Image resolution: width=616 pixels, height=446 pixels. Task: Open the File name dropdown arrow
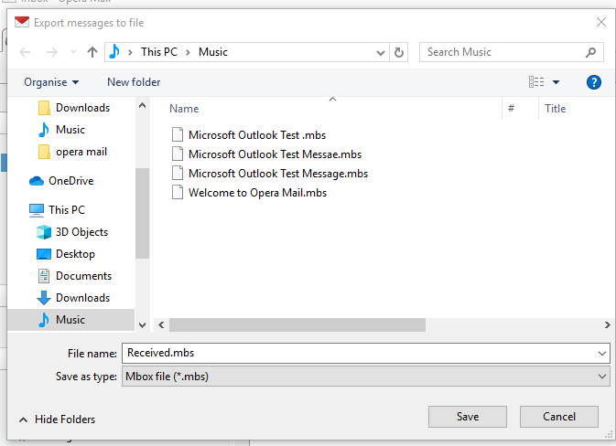tap(602, 354)
